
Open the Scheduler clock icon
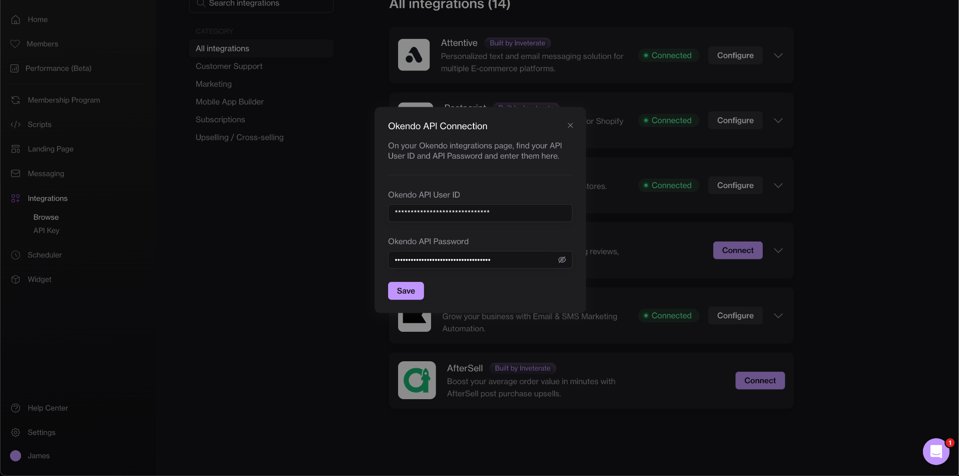(15, 255)
